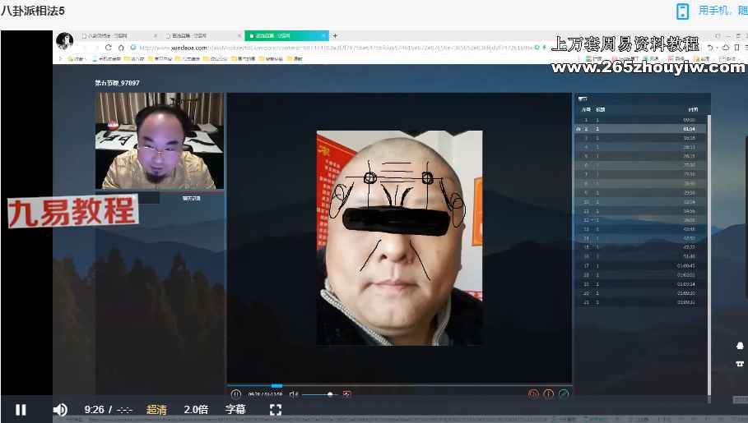Open the first starred bookmarks item
The width and height of the screenshot is (748, 423).
pyautogui.click(x=77, y=58)
